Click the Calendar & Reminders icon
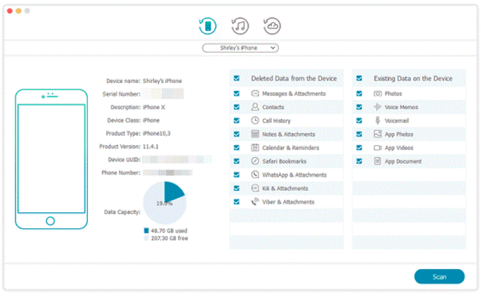 click(255, 147)
